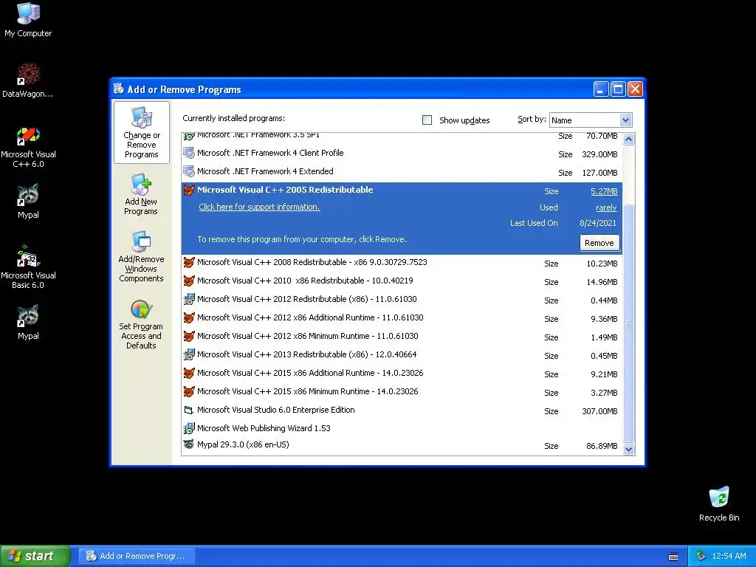The image size is (756, 567).
Task: Click the 10.23MB size value
Action: [x=602, y=264]
